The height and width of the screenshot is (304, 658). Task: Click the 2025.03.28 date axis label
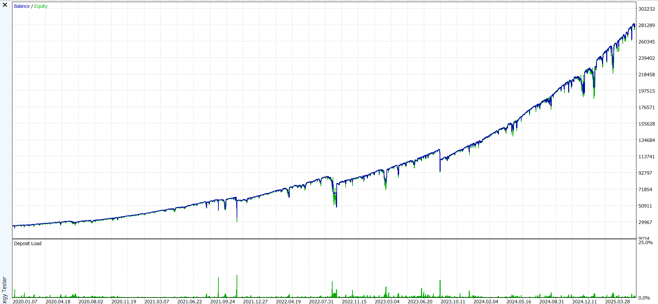click(x=618, y=301)
